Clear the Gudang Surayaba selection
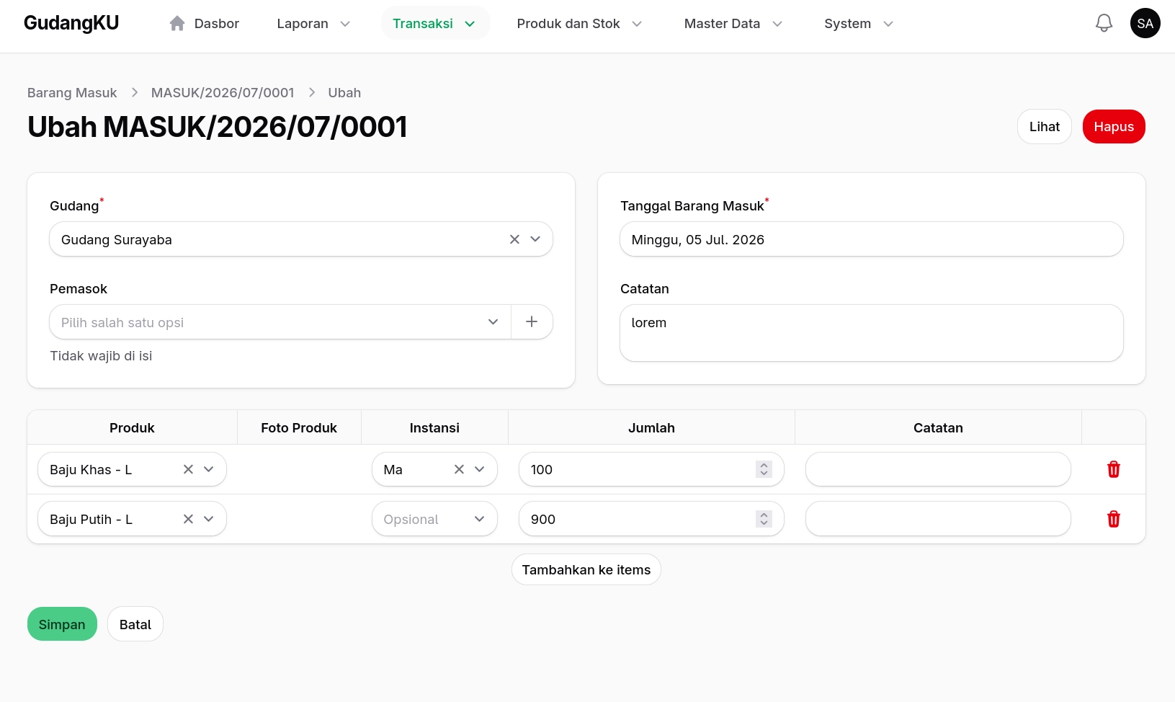Screen dimensions: 1175x702 514,239
